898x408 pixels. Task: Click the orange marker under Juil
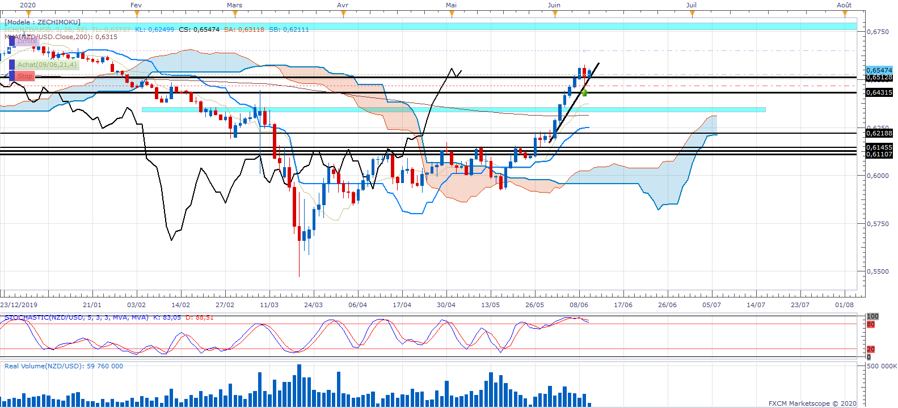[692, 14]
